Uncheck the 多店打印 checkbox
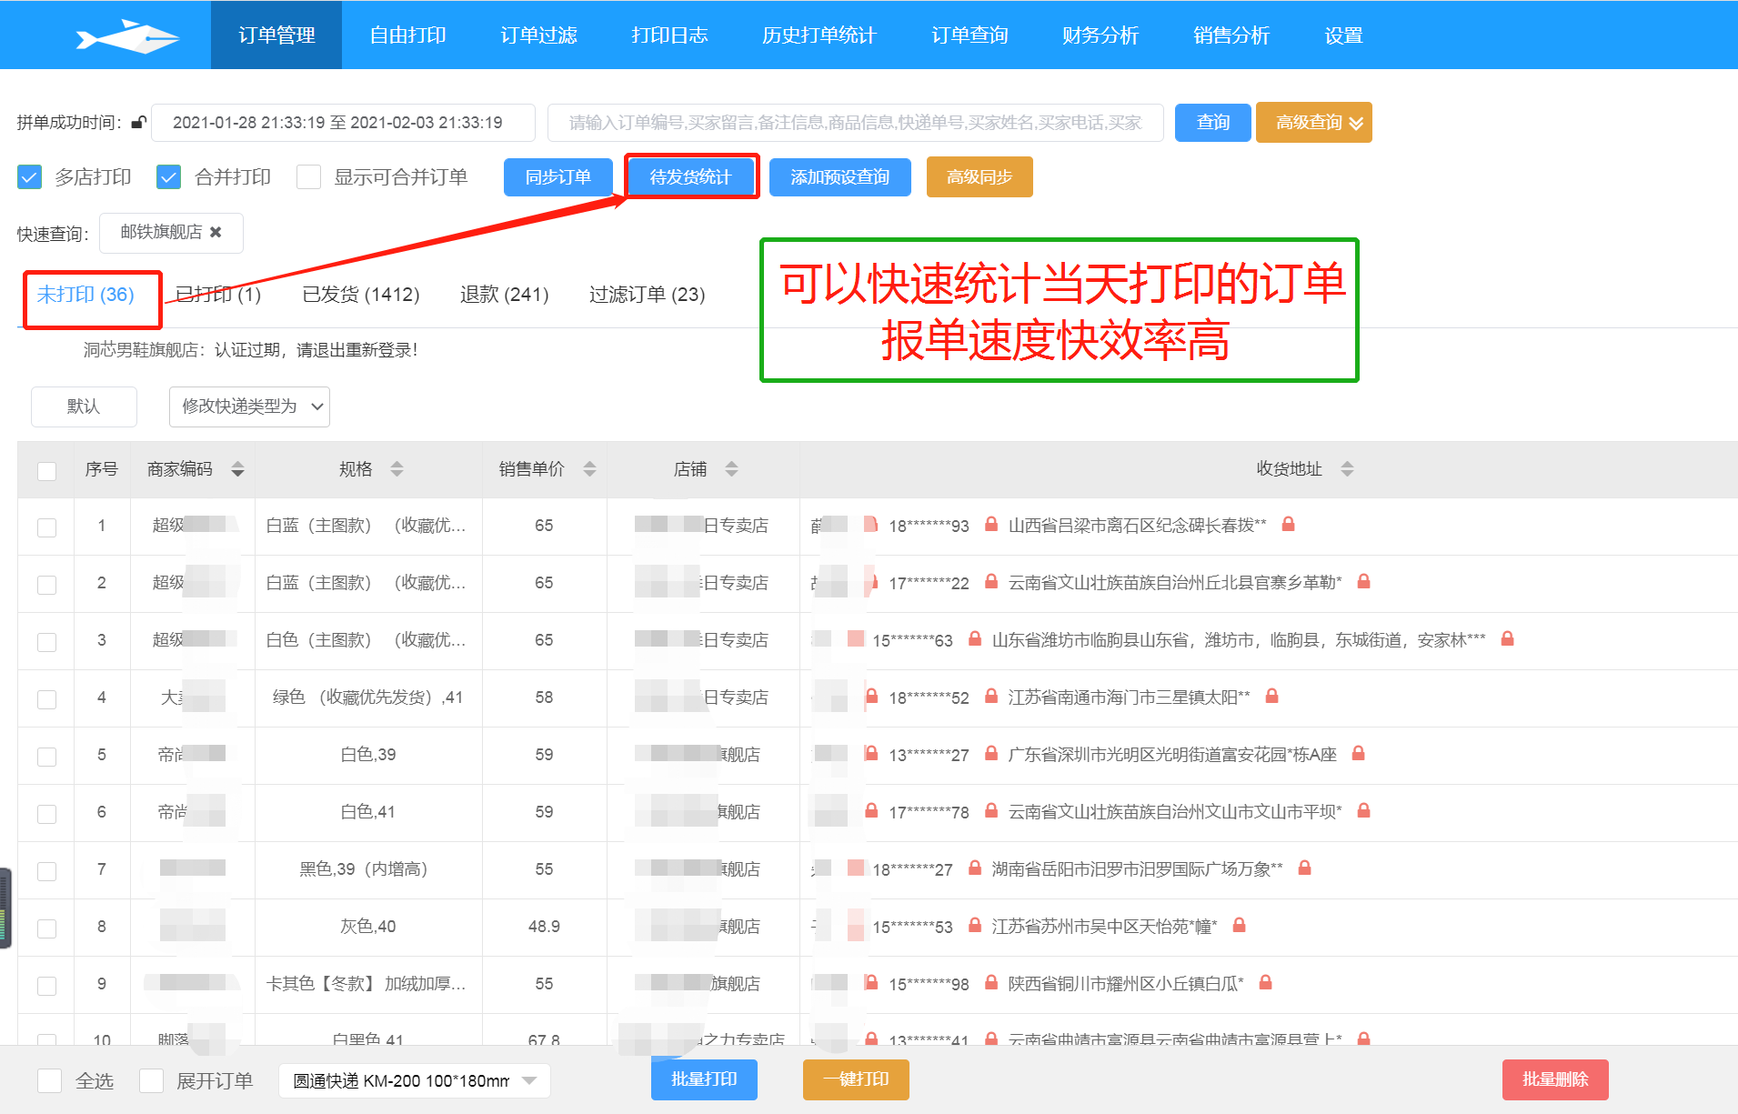 pyautogui.click(x=30, y=177)
